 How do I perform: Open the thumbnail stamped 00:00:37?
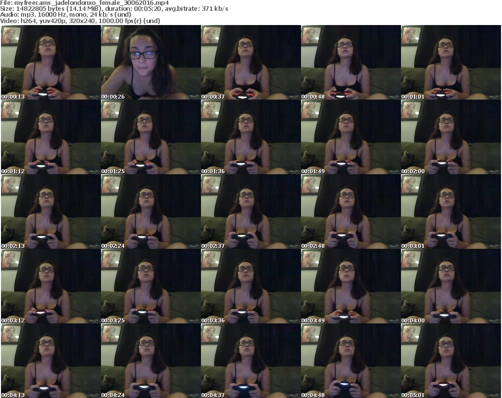pos(251,62)
